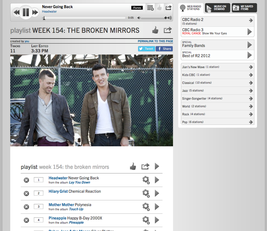The height and width of the screenshot is (231, 267).
Task: Expand World stations category
Action: point(217,106)
